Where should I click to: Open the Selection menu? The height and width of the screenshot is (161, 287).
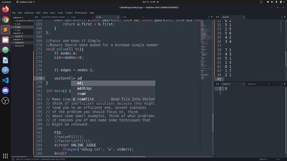coord(29,13)
